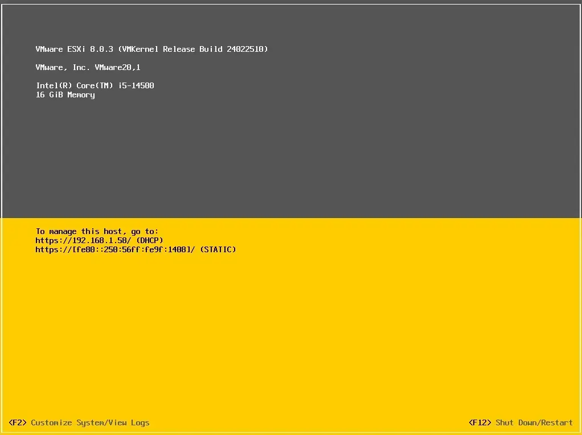This screenshot has height=435, width=582.
Task: Click the 'To manage this host, go to:' text
Action: pos(97,231)
